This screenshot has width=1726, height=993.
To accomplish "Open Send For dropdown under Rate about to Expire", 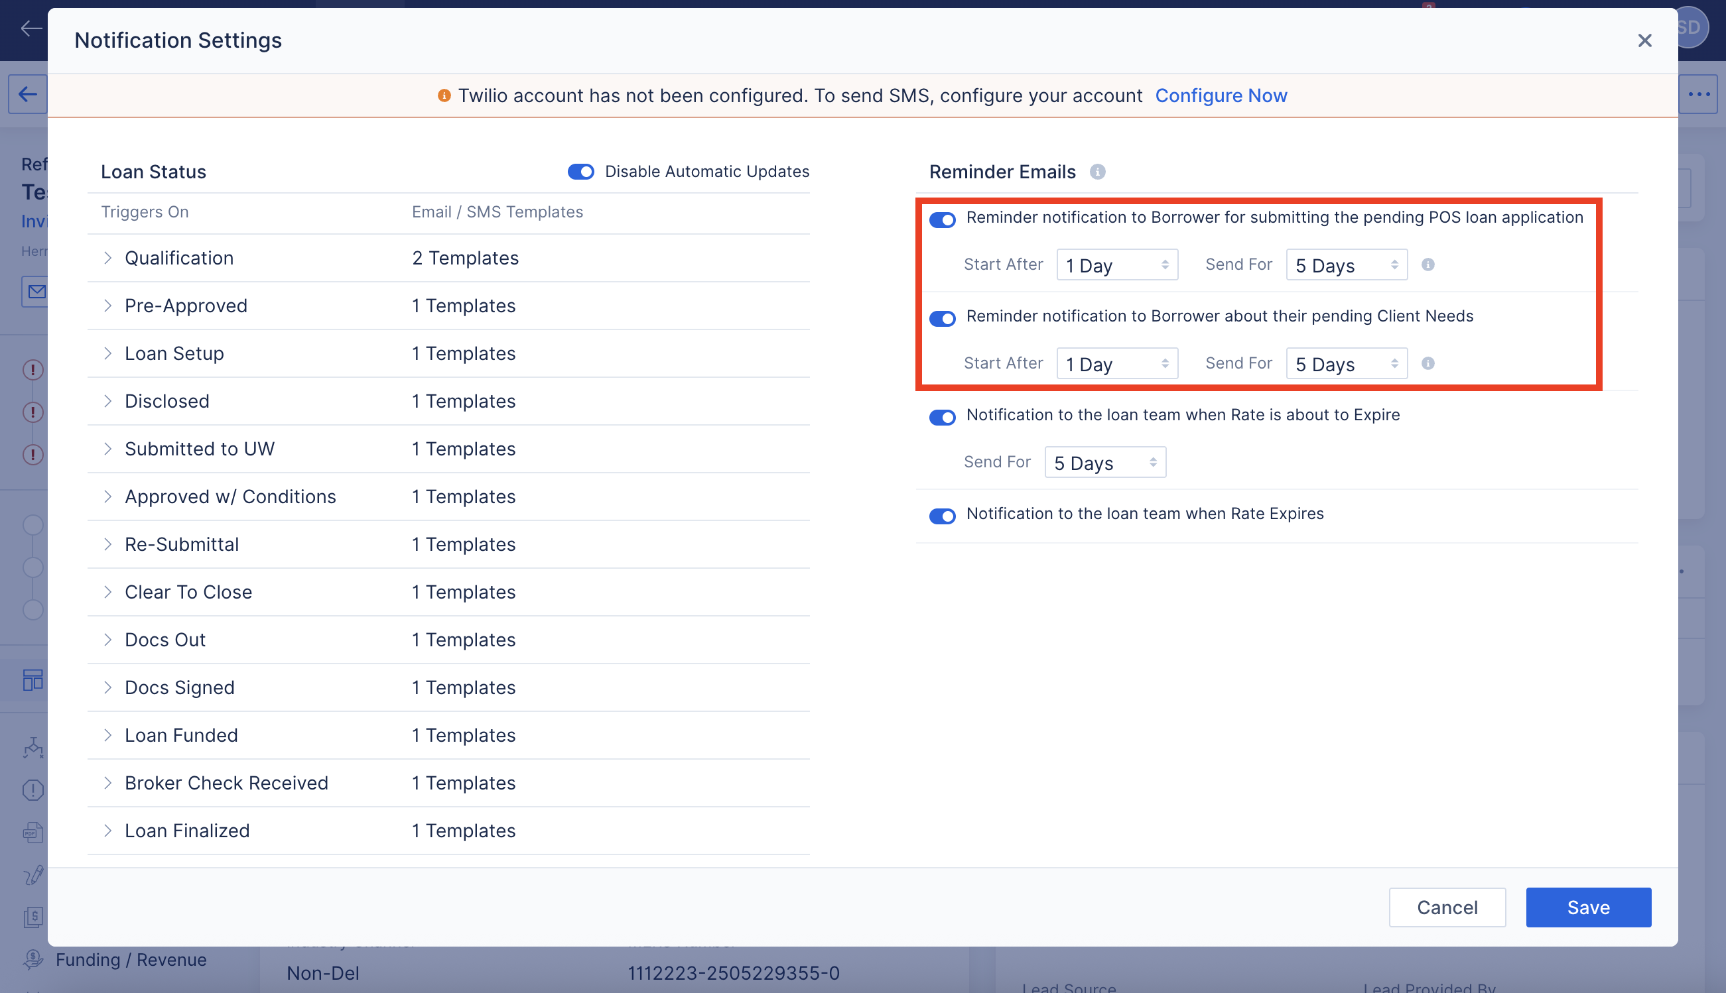I will coord(1105,463).
